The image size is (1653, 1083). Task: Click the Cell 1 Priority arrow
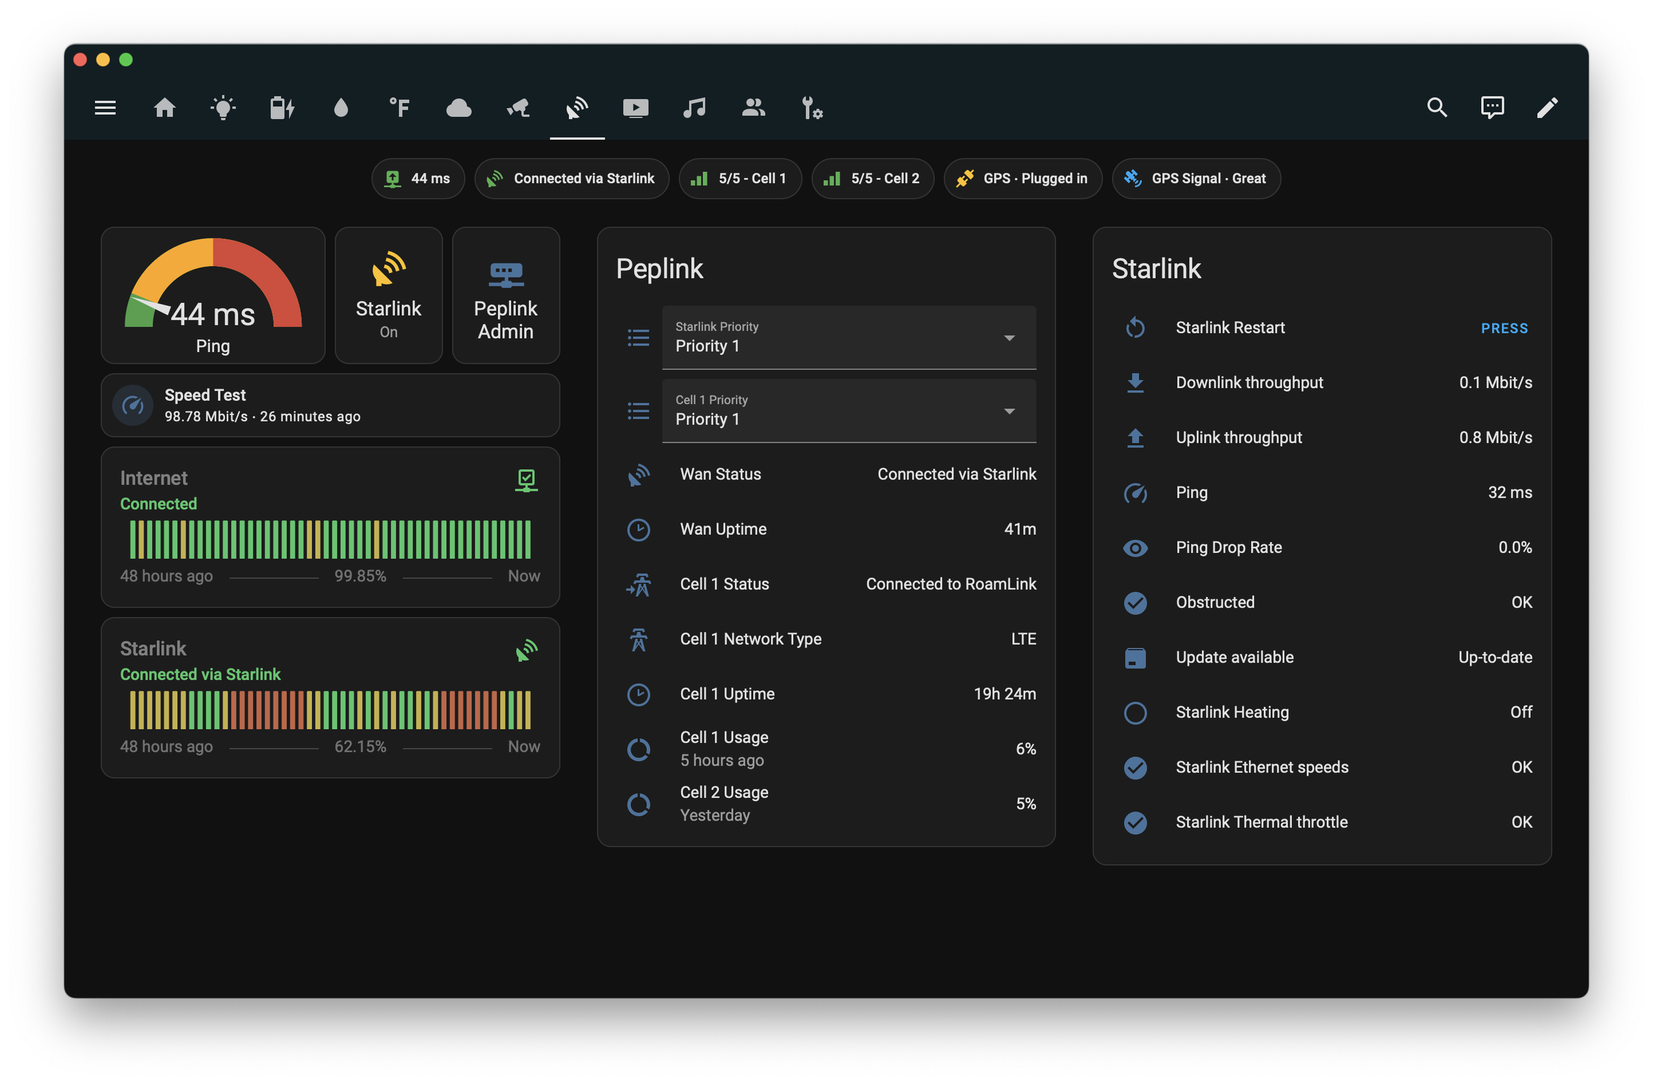[x=1009, y=411]
